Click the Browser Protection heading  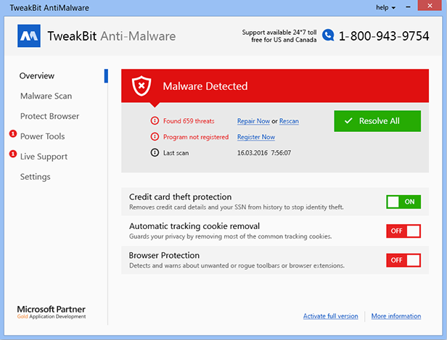pos(164,255)
